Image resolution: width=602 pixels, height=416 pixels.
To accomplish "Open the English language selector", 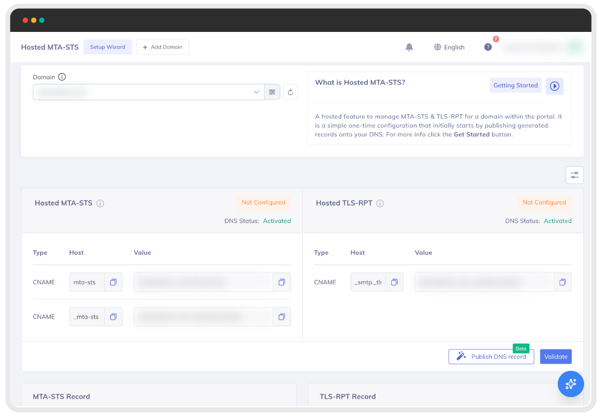I will click(x=449, y=47).
